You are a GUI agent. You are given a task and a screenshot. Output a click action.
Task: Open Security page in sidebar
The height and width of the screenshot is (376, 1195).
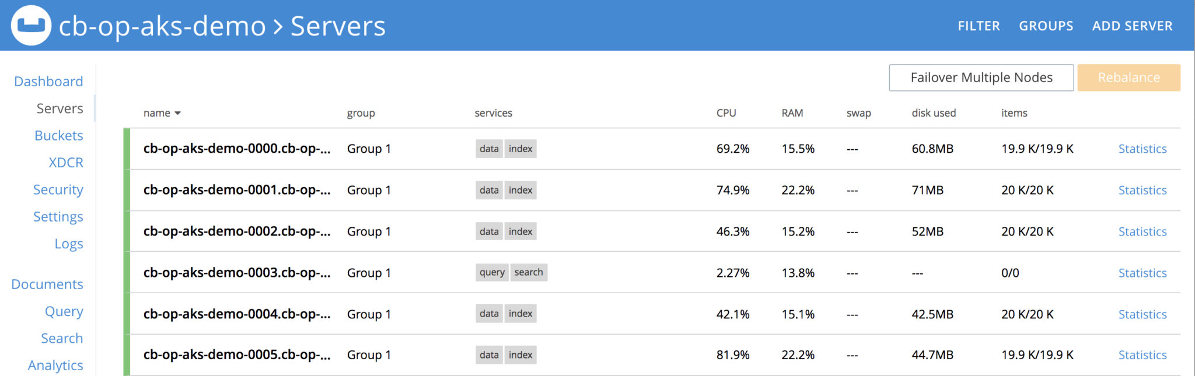coord(58,190)
